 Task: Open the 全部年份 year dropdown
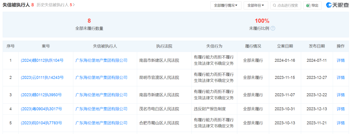pos(256,6)
